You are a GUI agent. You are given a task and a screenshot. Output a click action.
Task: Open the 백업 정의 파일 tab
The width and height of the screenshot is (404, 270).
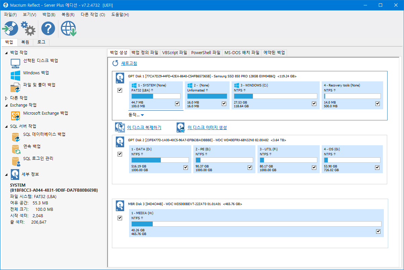click(x=145, y=53)
